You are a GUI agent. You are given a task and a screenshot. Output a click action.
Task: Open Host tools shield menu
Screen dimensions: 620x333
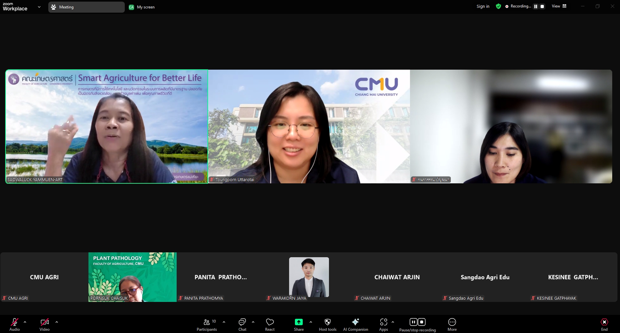pyautogui.click(x=328, y=325)
